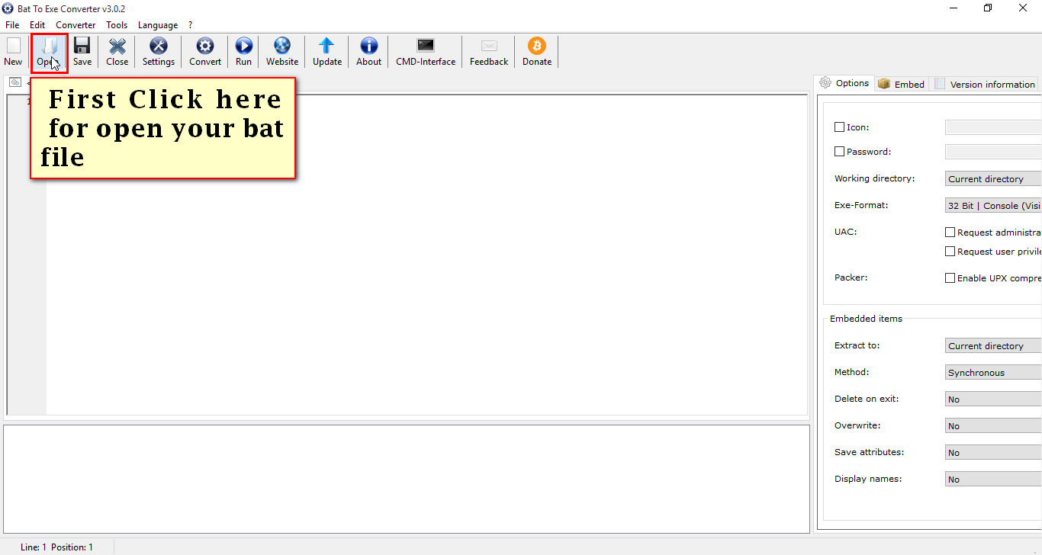Show the About information icon

tap(369, 52)
